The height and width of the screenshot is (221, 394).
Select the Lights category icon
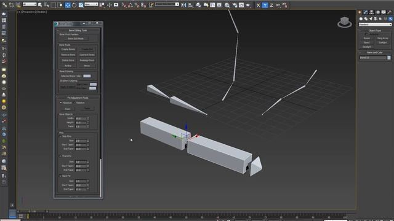point(371,19)
